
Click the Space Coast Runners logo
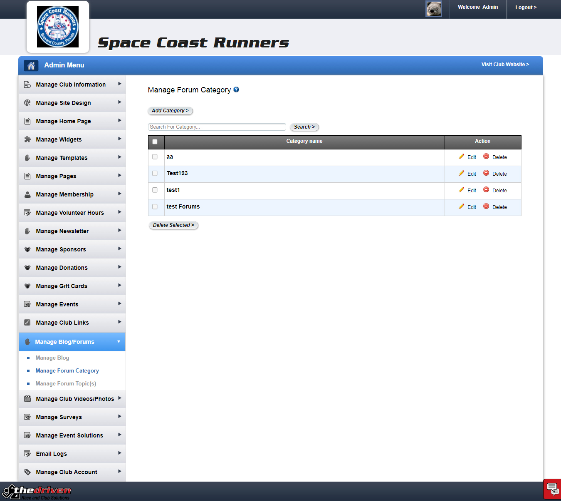point(58,27)
